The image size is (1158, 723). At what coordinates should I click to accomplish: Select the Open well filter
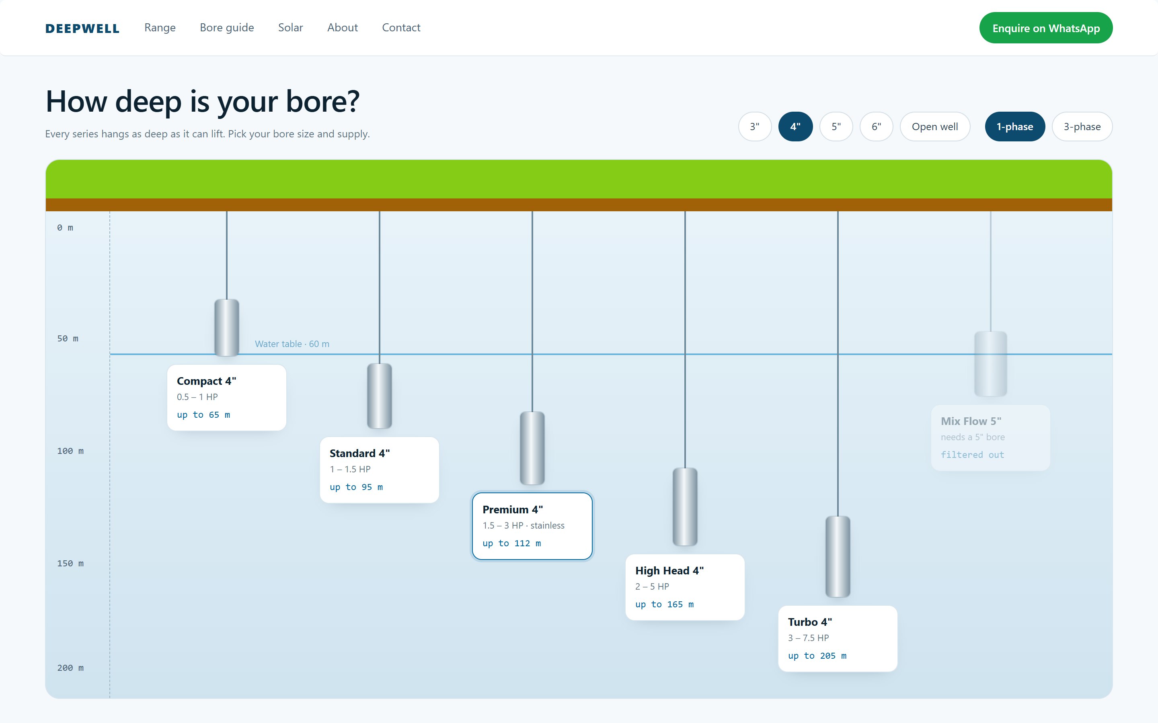[934, 127]
